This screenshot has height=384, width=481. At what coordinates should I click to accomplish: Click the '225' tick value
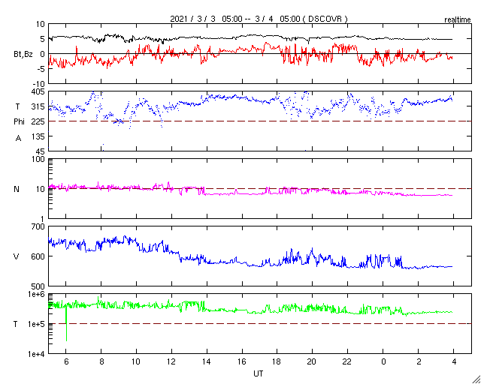(x=39, y=121)
